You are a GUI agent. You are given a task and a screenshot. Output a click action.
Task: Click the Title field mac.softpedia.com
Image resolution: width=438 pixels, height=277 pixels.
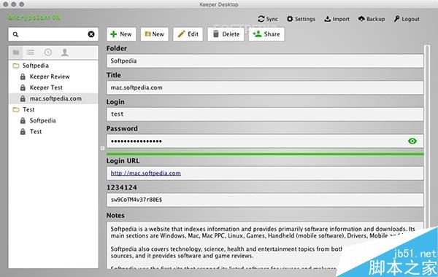tap(265, 87)
